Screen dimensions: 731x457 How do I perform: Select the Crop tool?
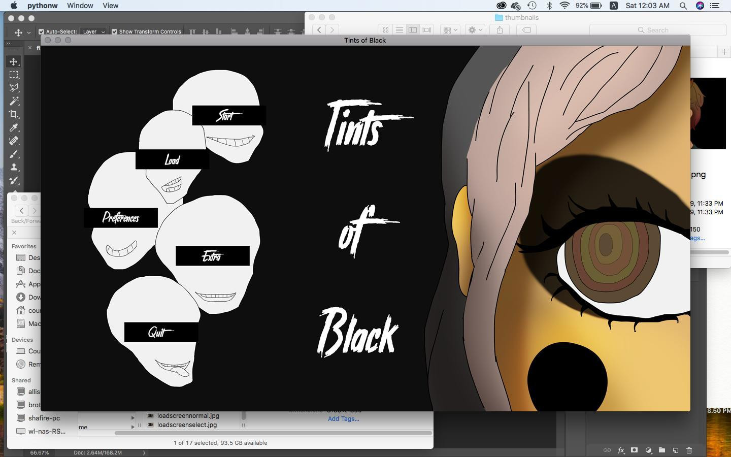tap(14, 114)
